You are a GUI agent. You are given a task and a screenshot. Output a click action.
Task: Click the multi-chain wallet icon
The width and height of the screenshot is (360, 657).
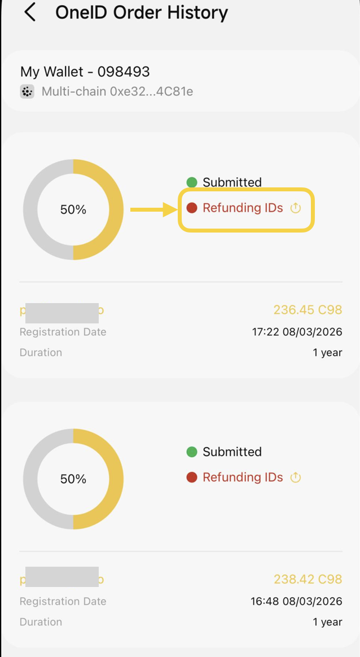[x=27, y=92]
